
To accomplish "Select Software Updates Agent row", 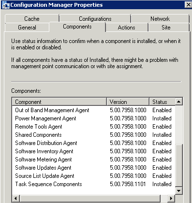I will tap(93, 168).
